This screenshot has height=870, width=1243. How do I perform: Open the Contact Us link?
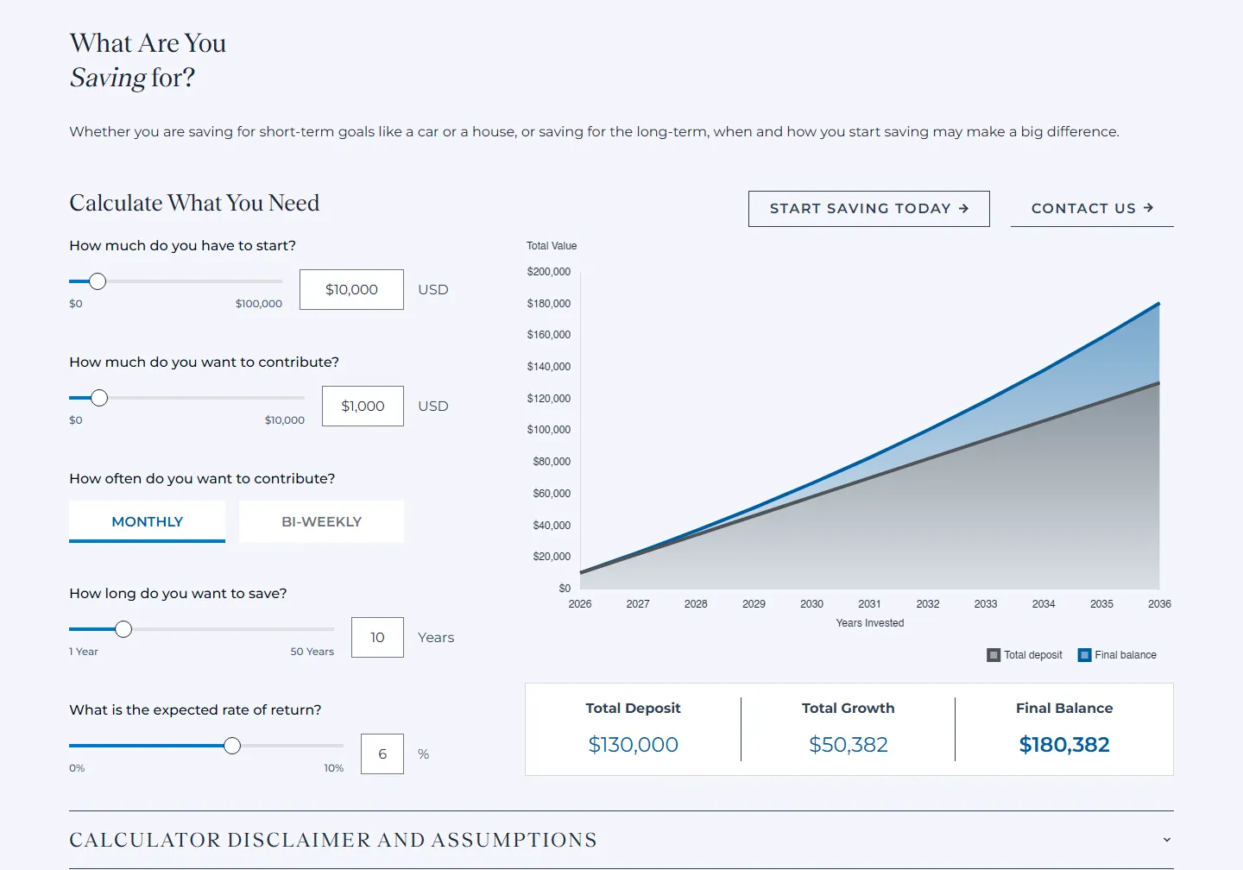coord(1092,209)
